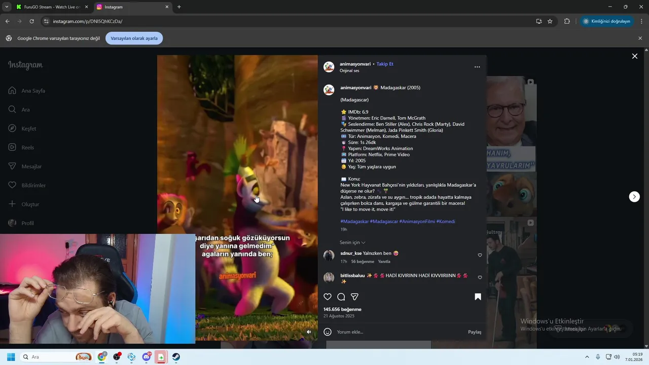Open sdnur_kse commenter profile

pyautogui.click(x=351, y=253)
